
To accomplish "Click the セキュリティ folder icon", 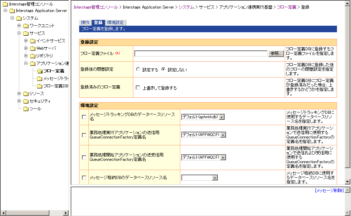I will 26,101.
